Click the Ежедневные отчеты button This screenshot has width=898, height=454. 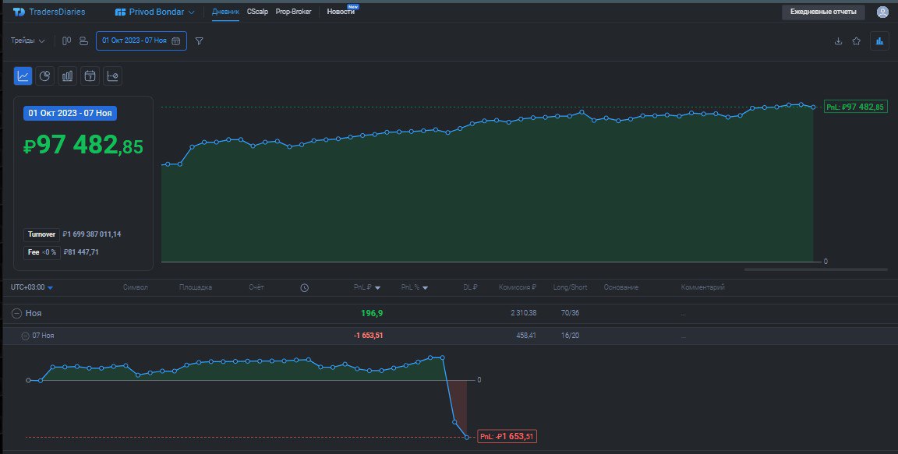coord(823,12)
